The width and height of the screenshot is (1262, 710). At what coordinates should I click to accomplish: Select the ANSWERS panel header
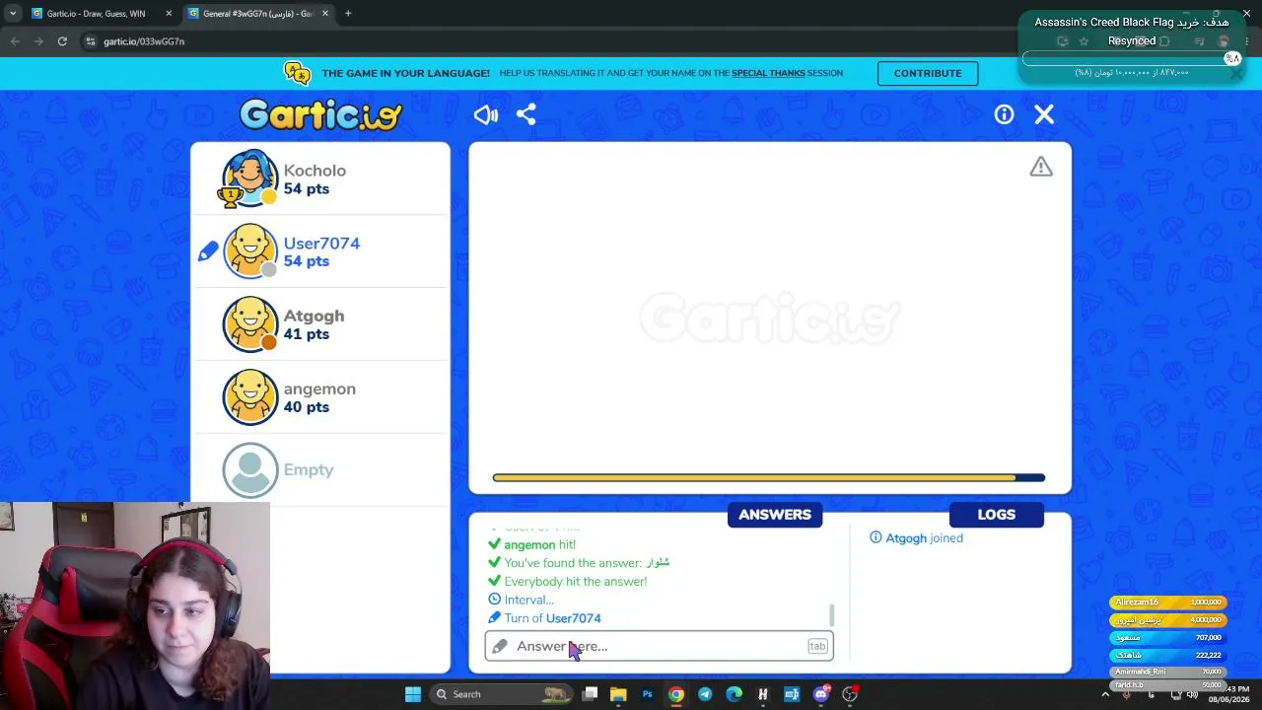pos(775,514)
